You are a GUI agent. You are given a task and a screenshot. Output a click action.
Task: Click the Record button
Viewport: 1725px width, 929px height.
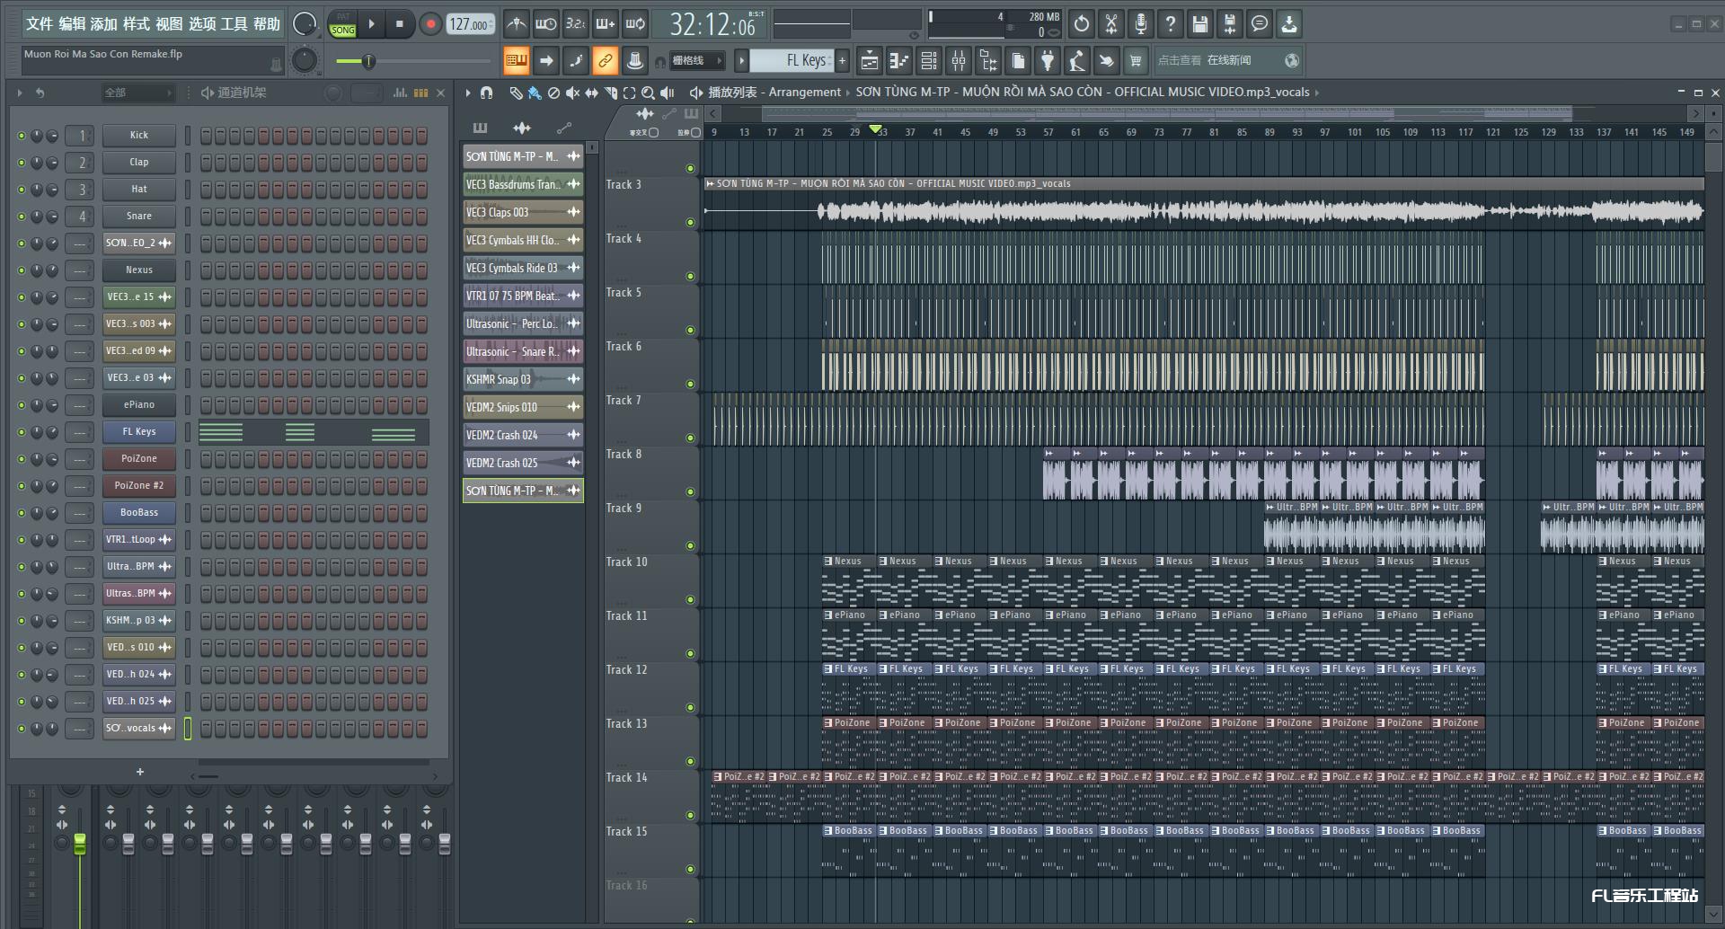tap(430, 24)
